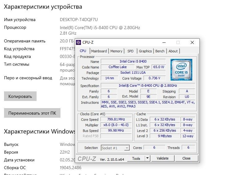Switch to the Bench tab
The image size is (249, 175).
(x=160, y=51)
